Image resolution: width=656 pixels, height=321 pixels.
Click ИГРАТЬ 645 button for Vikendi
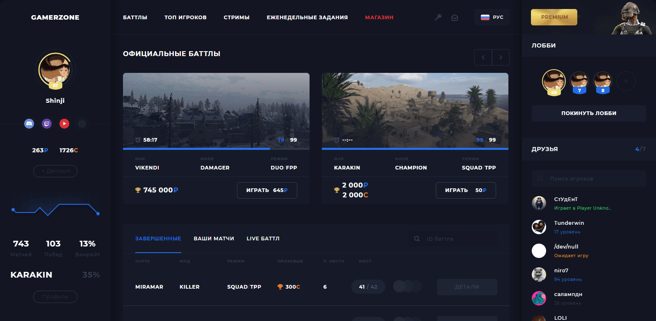[267, 190]
